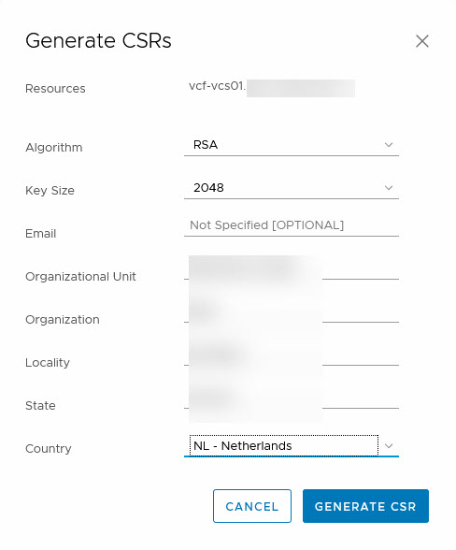Click the Key Size field label
The image size is (456, 550).
(50, 191)
